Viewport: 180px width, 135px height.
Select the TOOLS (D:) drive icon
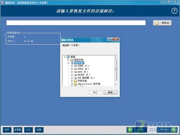click(x=75, y=69)
